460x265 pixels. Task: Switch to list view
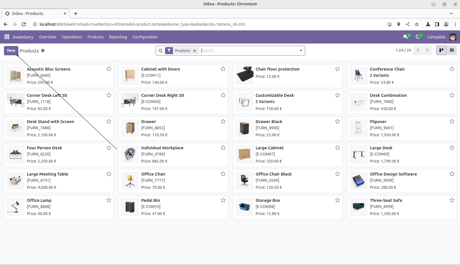pyautogui.click(x=452, y=51)
